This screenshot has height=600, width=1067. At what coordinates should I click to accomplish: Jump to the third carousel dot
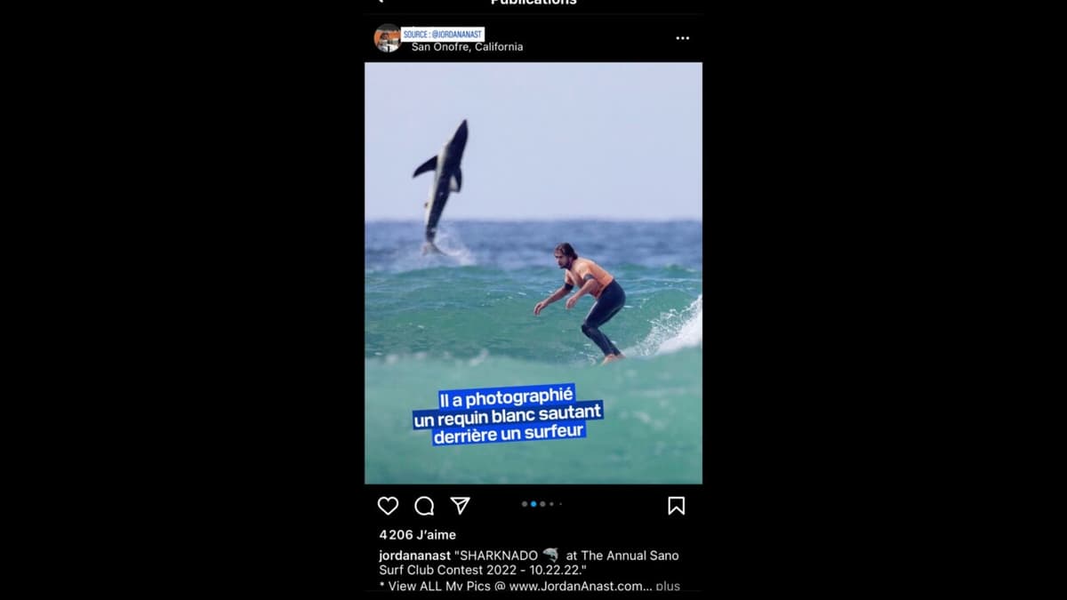[x=542, y=504]
